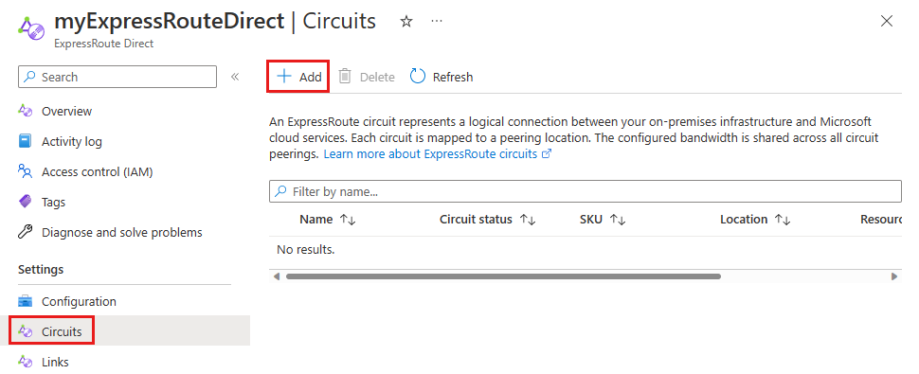Screen dimensions: 919x374
Task: Sort by the Circuit status column arrows
Action: pyautogui.click(x=528, y=220)
